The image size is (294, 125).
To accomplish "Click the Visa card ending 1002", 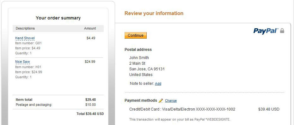I will pyautogui.click(x=182, y=109).
